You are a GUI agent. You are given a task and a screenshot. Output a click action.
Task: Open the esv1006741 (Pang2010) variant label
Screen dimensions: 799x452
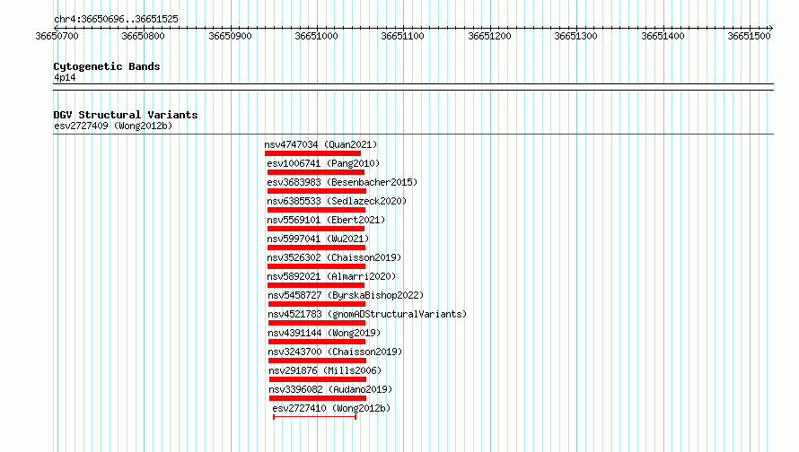coord(323,163)
